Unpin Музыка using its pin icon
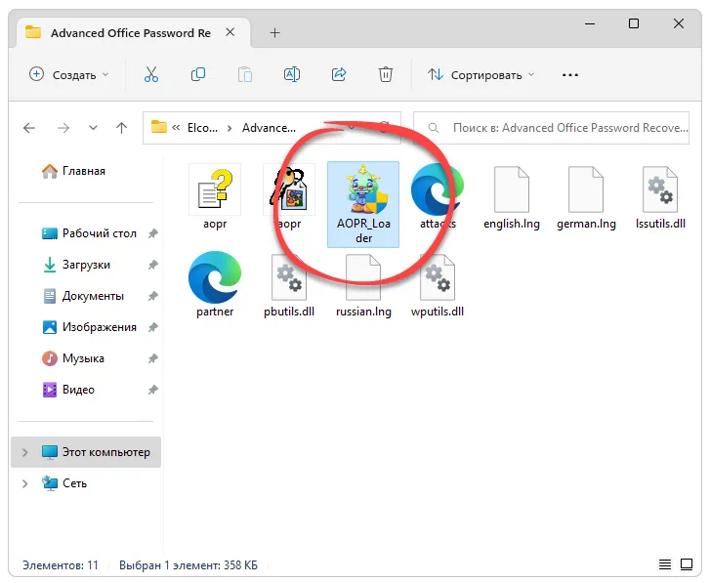The height and width of the screenshot is (583, 710). point(153,358)
